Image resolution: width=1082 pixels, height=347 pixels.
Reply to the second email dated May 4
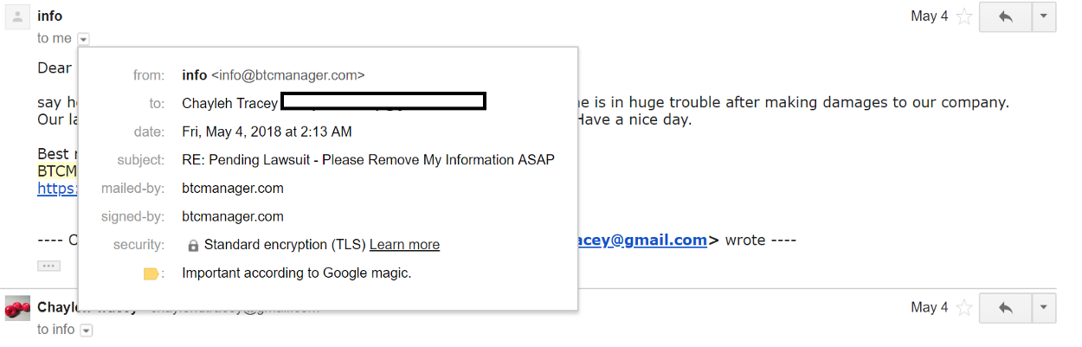click(1006, 307)
